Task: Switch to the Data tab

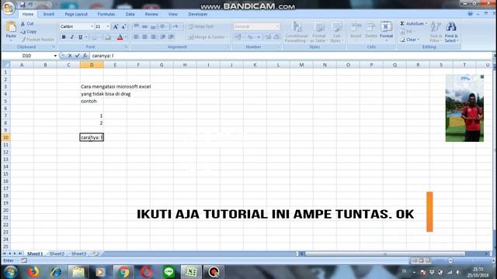Action: [130, 14]
